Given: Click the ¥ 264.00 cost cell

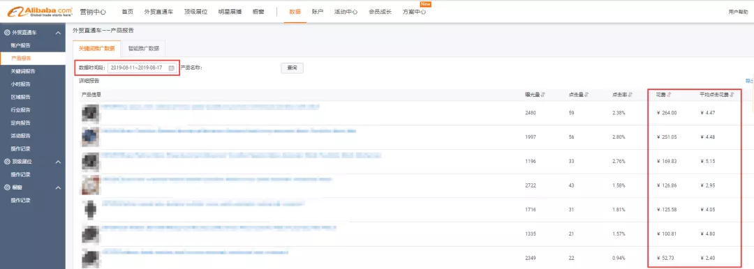Looking at the screenshot, I should coord(667,113).
